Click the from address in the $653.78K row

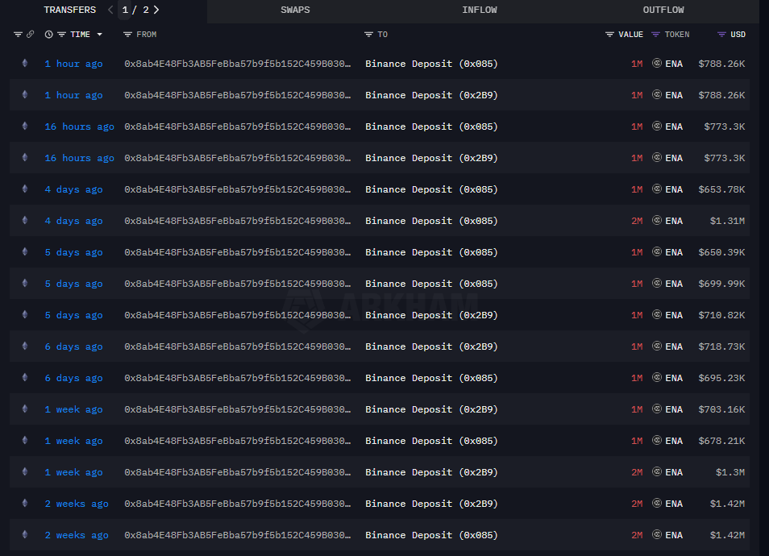(x=237, y=189)
